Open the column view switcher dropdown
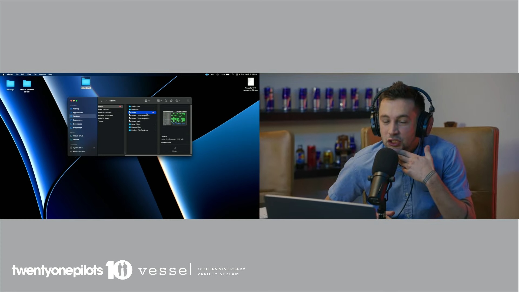519x292 pixels. [147, 101]
